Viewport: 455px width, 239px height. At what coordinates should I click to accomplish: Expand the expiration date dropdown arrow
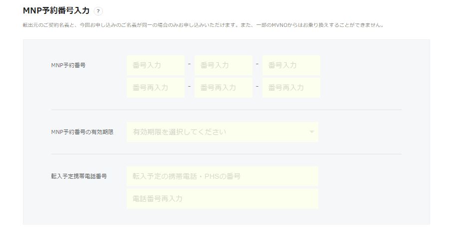click(312, 132)
